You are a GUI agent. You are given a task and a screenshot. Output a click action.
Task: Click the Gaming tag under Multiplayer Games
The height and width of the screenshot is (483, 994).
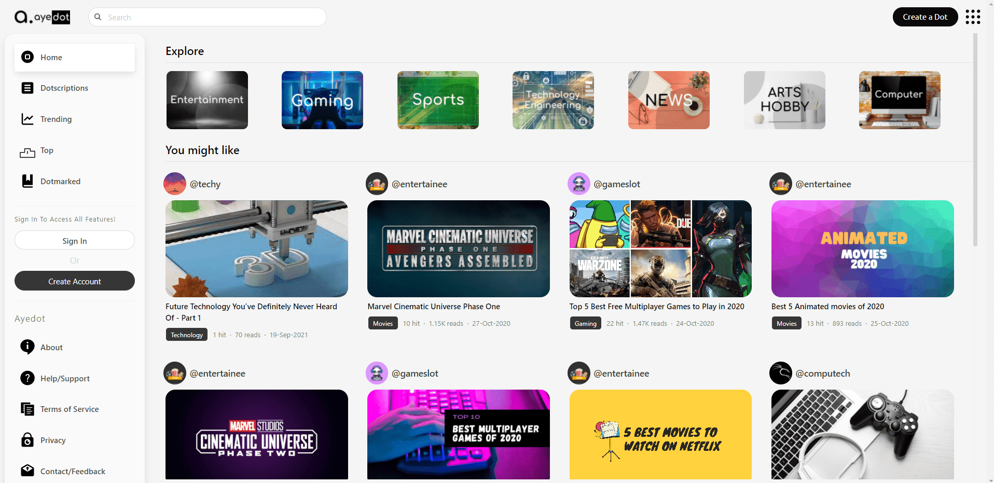pos(586,323)
